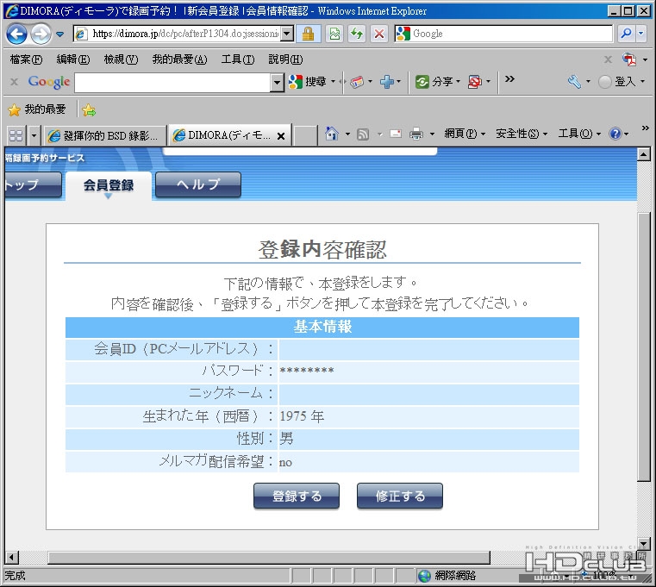Go back with the browser Back arrow

16,34
